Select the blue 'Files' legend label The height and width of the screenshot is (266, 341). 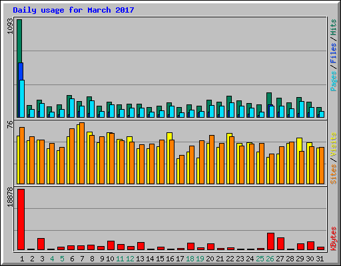(x=333, y=53)
